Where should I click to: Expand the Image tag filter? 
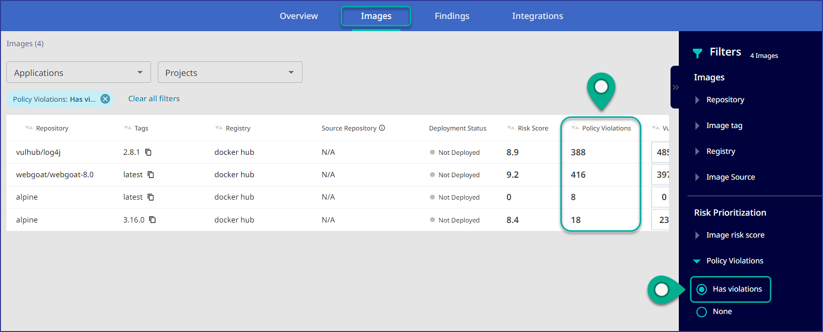[724, 126]
